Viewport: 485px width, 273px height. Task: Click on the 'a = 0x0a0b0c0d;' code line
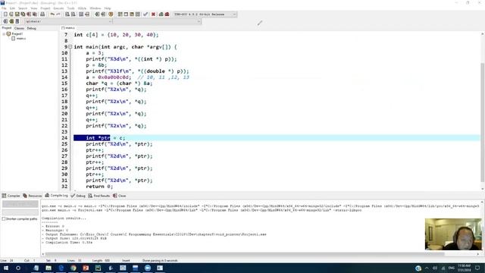(108, 77)
